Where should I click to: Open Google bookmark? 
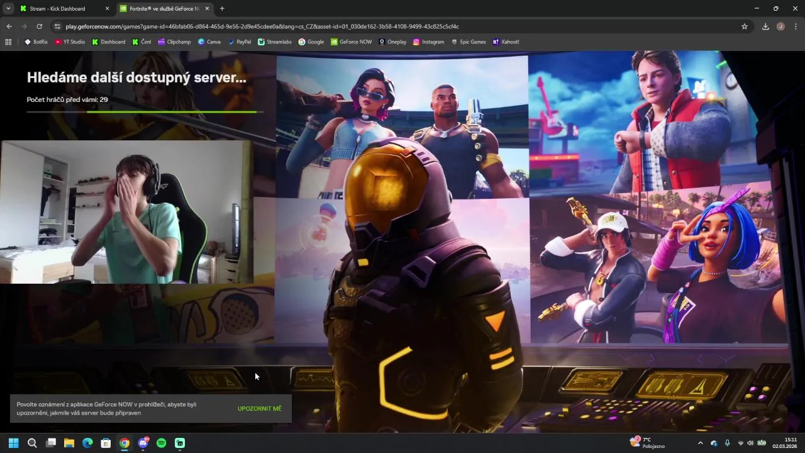(x=311, y=42)
